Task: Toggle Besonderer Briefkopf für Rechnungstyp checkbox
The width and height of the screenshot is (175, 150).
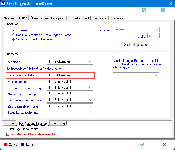Action: click(x=9, y=69)
